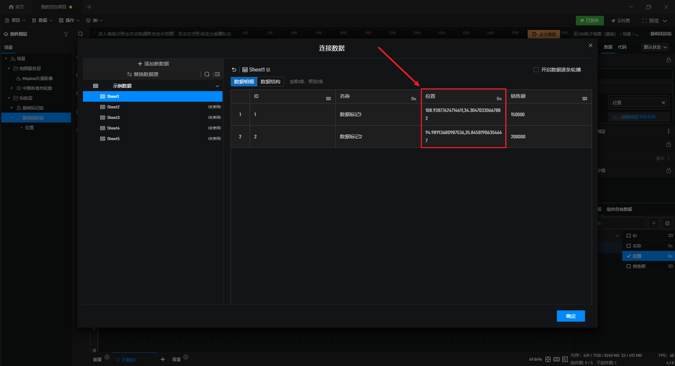Switch to the 数据结构 tab
Screen dimensions: 675x366
pyautogui.click(x=270, y=82)
